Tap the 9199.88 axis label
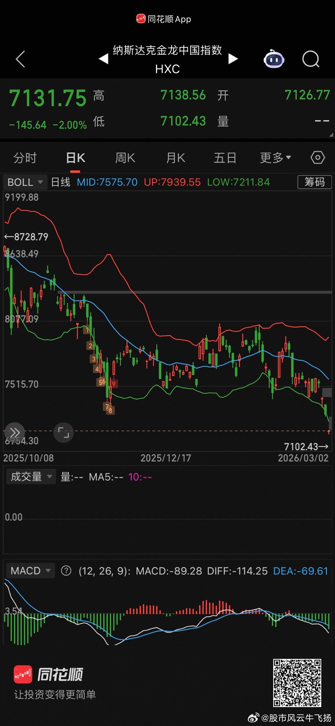335x726 pixels. 22,197
